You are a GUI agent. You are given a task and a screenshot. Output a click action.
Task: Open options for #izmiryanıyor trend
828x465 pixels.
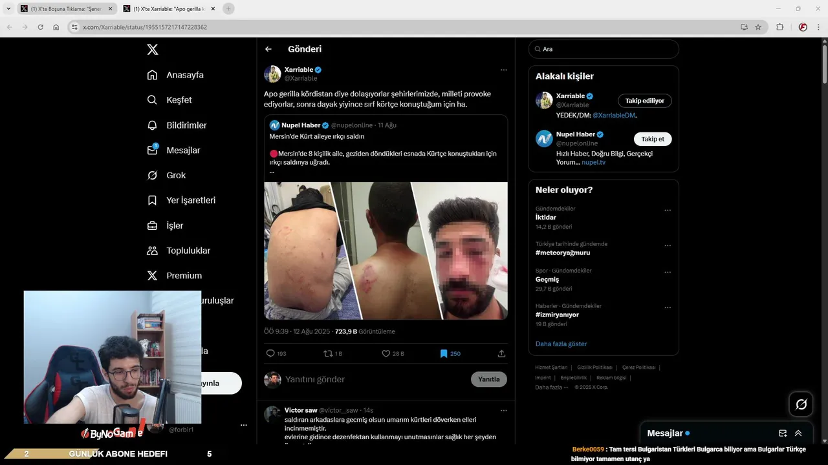pos(668,307)
